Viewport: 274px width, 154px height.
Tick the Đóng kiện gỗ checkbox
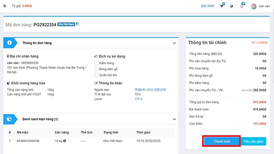pos(97,69)
